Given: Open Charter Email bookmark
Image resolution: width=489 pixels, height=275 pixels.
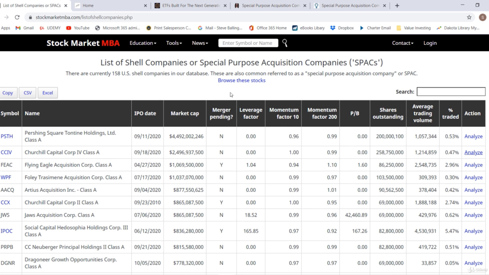Looking at the screenshot, I should pyautogui.click(x=375, y=28).
